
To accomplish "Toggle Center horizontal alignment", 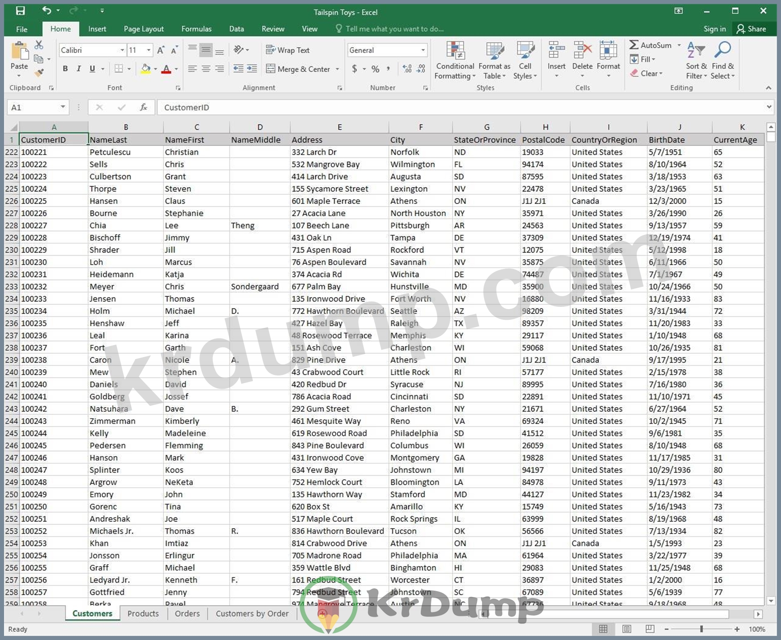I will pyautogui.click(x=206, y=69).
